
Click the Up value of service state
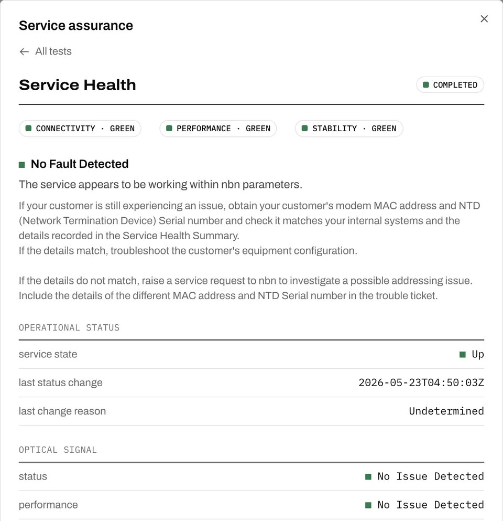(478, 355)
